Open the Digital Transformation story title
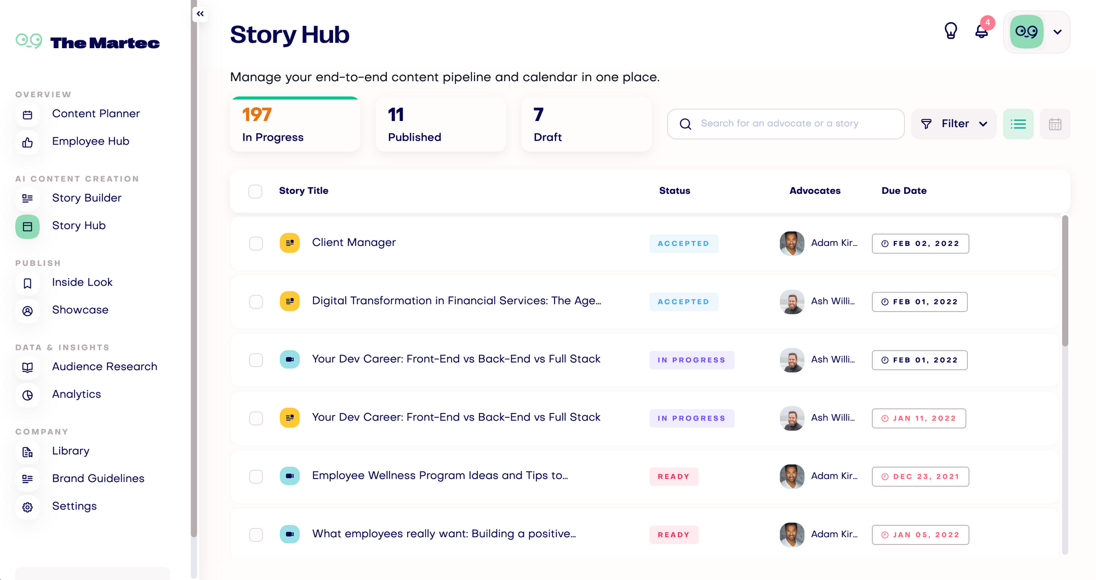Viewport: 1096px width, 580px height. point(456,301)
